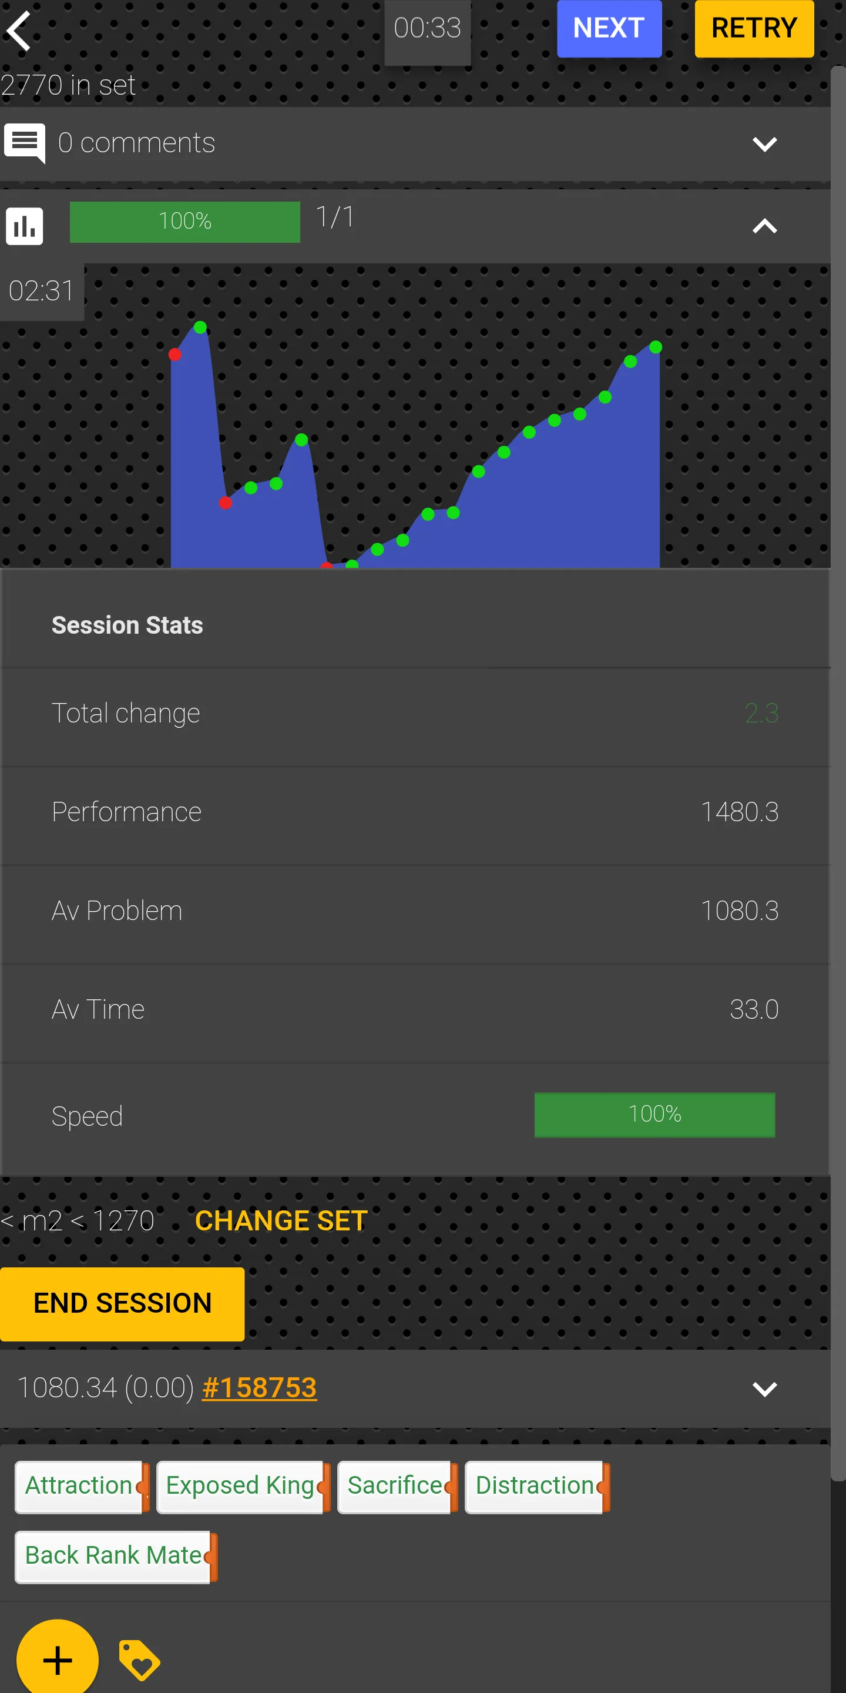The width and height of the screenshot is (846, 1693).
Task: Open problem link #158753
Action: point(258,1387)
